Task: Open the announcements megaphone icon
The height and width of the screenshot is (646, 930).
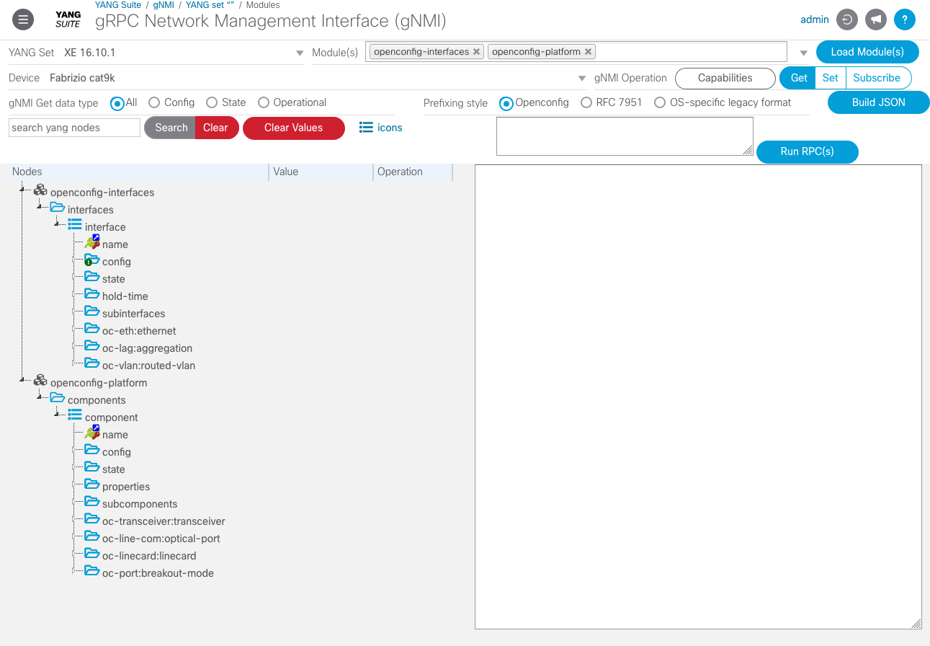Action: click(876, 19)
